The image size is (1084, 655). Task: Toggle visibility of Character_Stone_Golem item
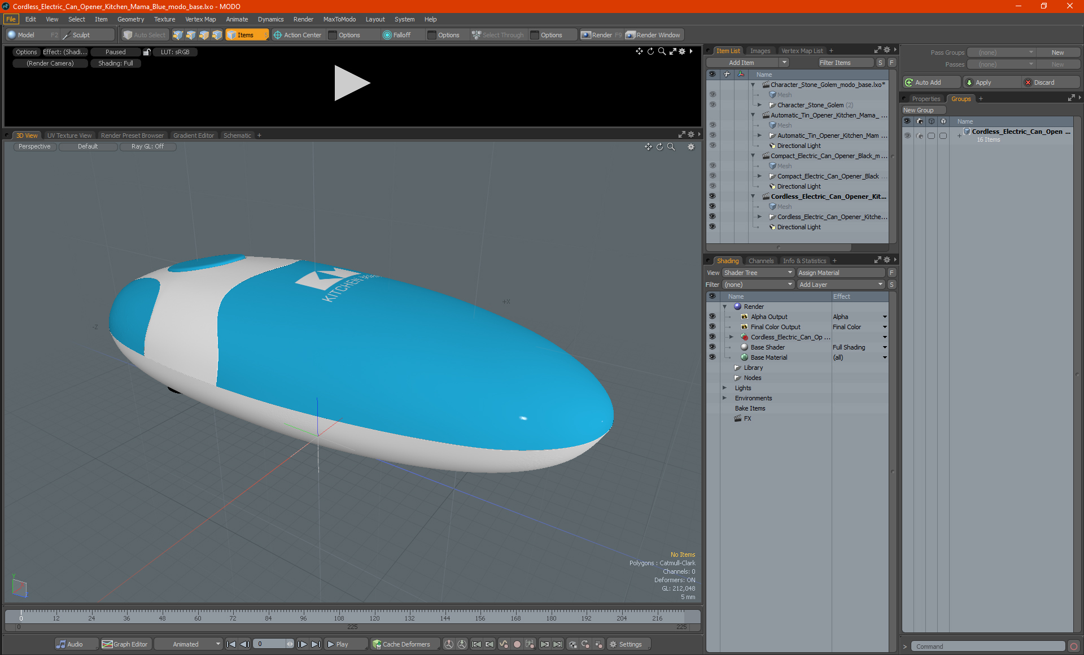click(713, 105)
